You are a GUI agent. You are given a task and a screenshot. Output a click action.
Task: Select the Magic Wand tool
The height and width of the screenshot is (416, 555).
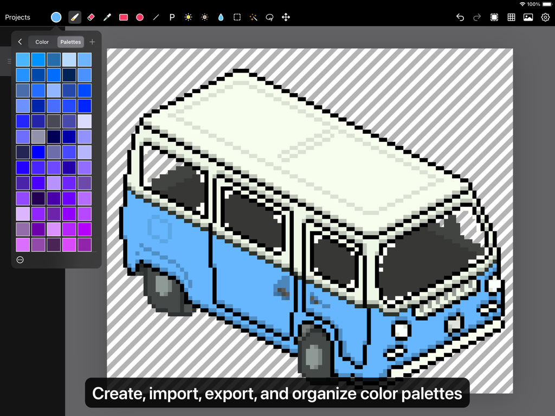[x=253, y=17]
